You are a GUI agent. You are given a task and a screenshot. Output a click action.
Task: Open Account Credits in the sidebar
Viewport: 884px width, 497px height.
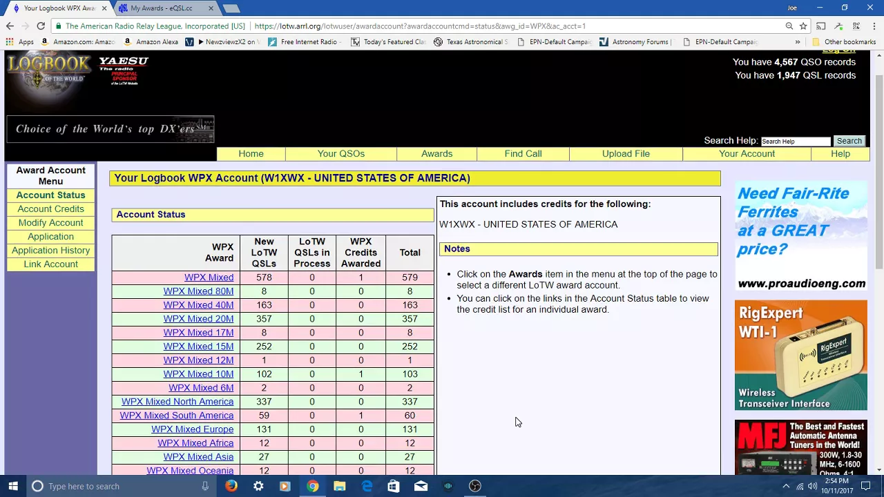point(50,209)
